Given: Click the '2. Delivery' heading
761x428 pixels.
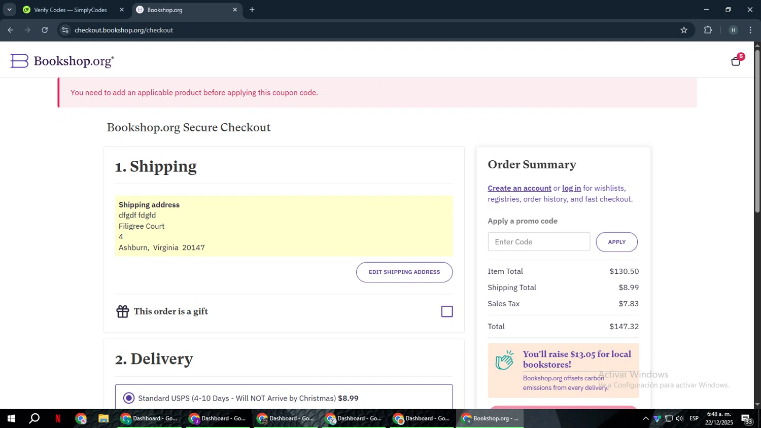Looking at the screenshot, I should [154, 359].
